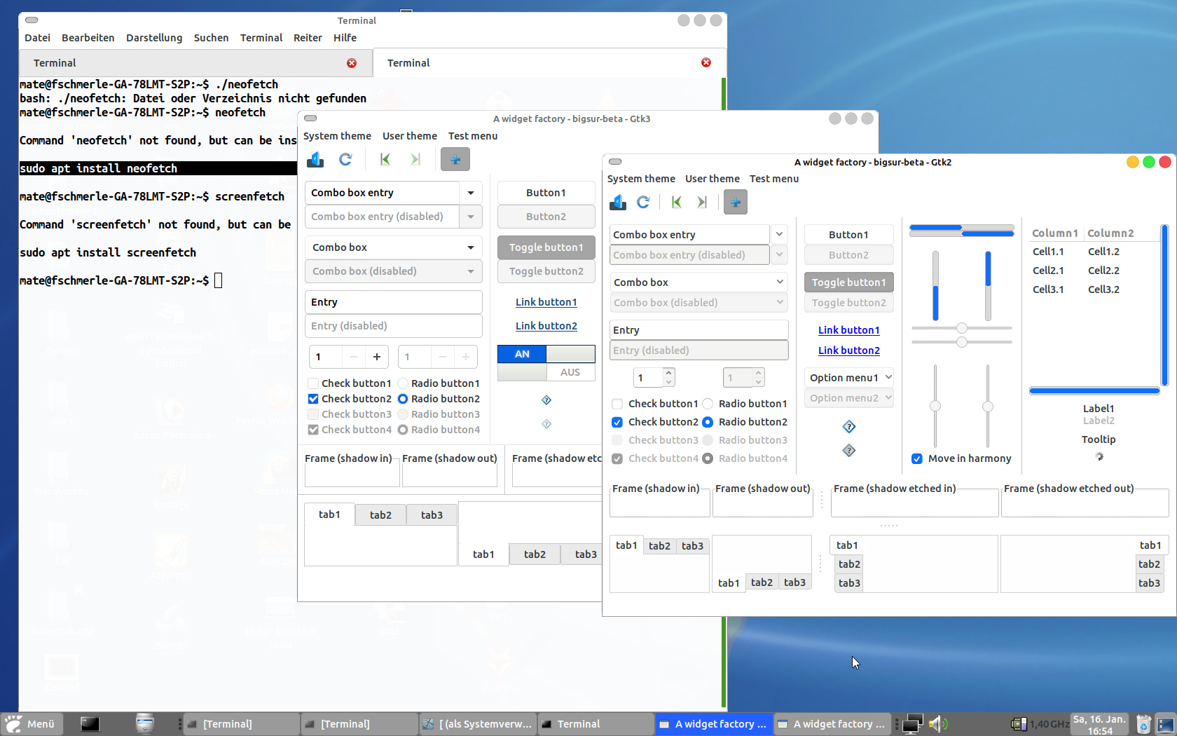Follow Link button2 in the Gtk3 window
The height and width of the screenshot is (736, 1177).
[x=546, y=326]
